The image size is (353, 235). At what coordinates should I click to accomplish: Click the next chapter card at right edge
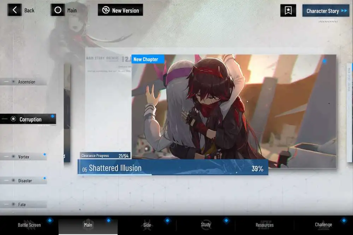coord(349,112)
